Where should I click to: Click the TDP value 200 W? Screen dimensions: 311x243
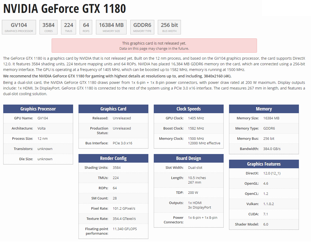(193, 193)
